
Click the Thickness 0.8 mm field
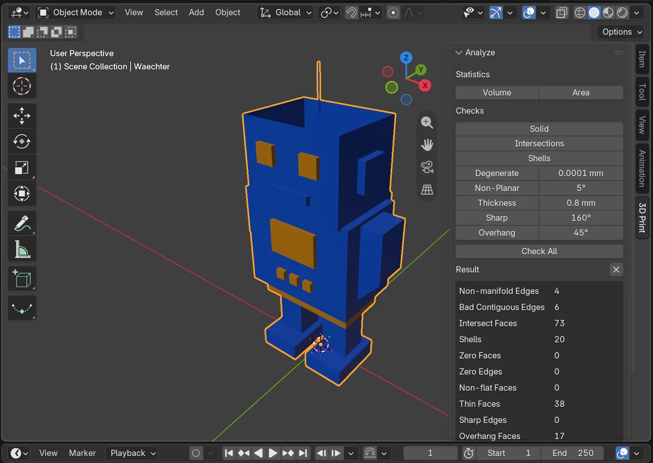[x=581, y=203]
